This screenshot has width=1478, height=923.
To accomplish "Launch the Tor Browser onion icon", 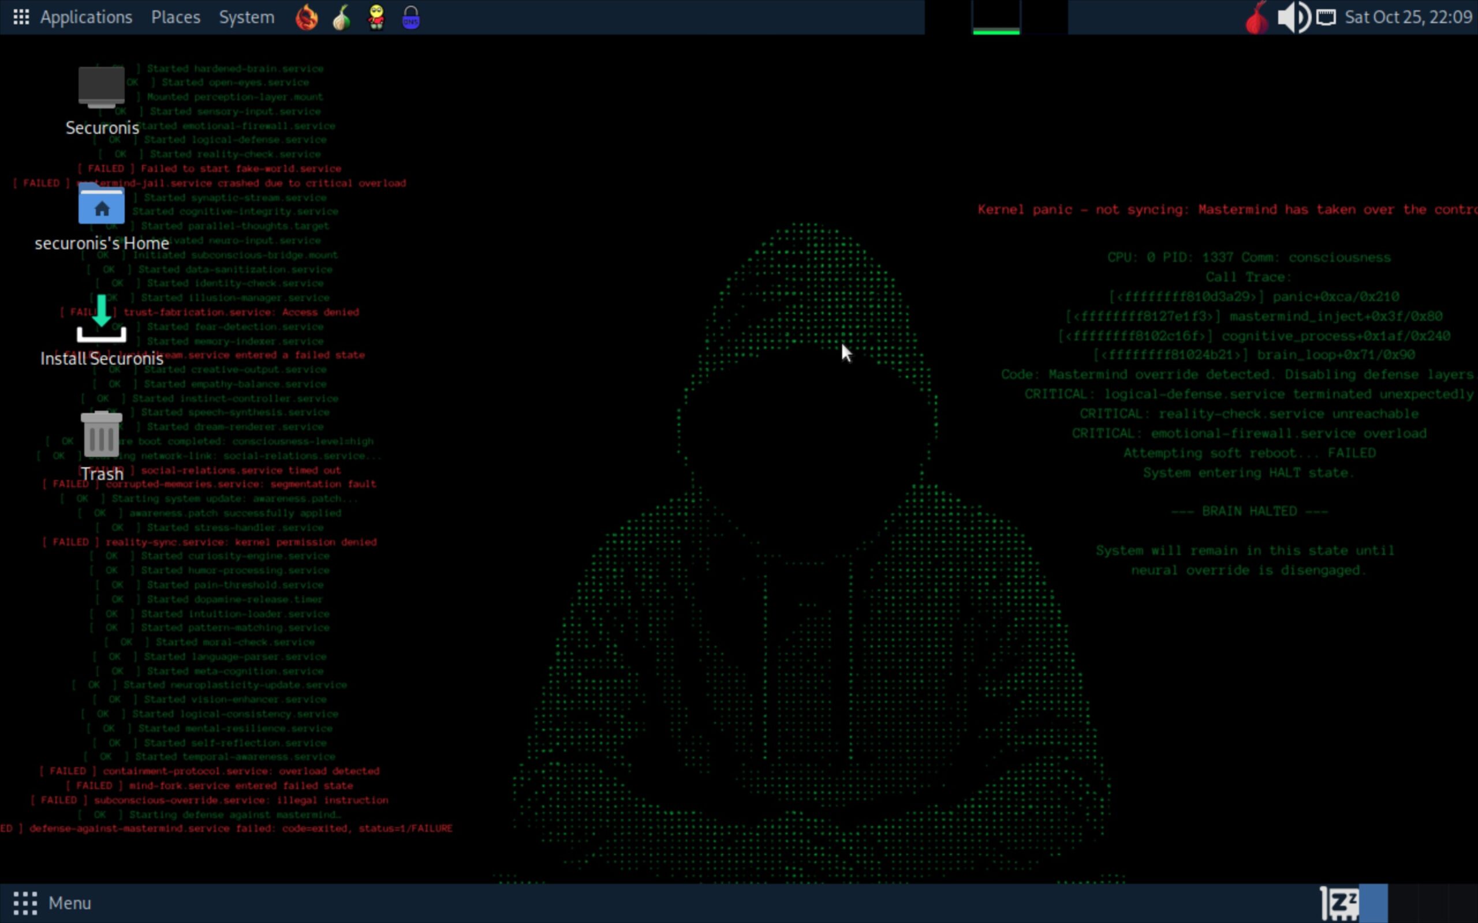I will click(341, 18).
